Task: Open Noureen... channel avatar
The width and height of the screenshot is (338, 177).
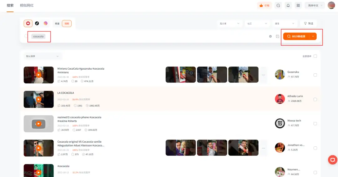Action: (x=280, y=172)
